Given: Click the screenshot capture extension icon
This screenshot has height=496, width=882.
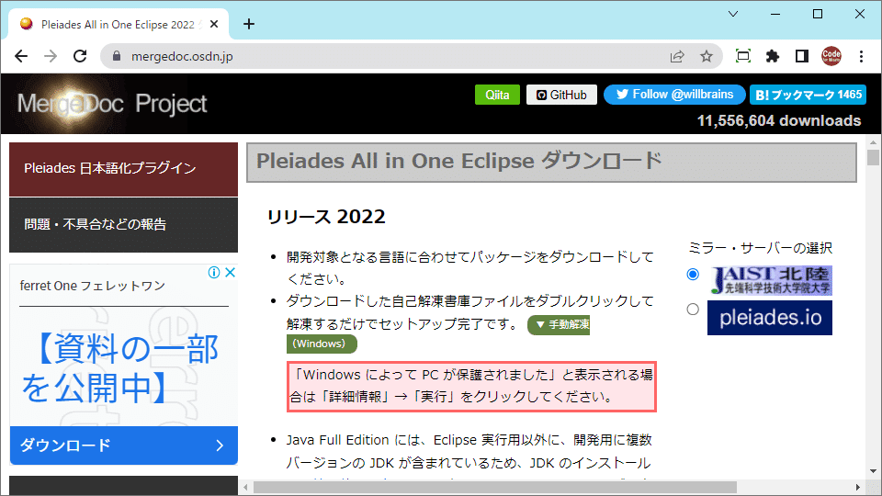Looking at the screenshot, I should click(x=743, y=56).
